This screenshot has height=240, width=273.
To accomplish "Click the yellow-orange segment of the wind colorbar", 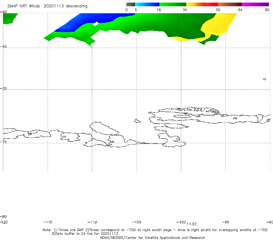I will tap(196, 4).
